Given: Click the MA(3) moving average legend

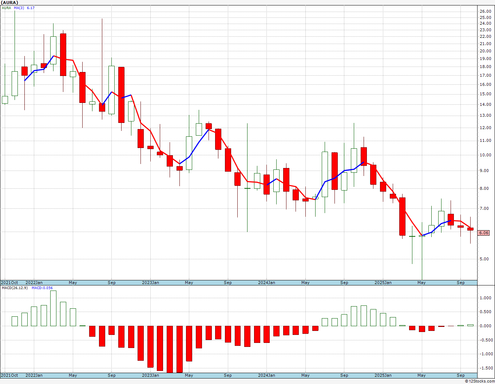Looking at the screenshot, I should (19, 8).
